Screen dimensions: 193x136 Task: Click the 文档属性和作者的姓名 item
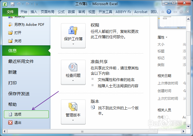coord(116,80)
